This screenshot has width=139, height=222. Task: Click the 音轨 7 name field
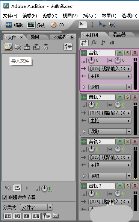[x=101, y=97]
